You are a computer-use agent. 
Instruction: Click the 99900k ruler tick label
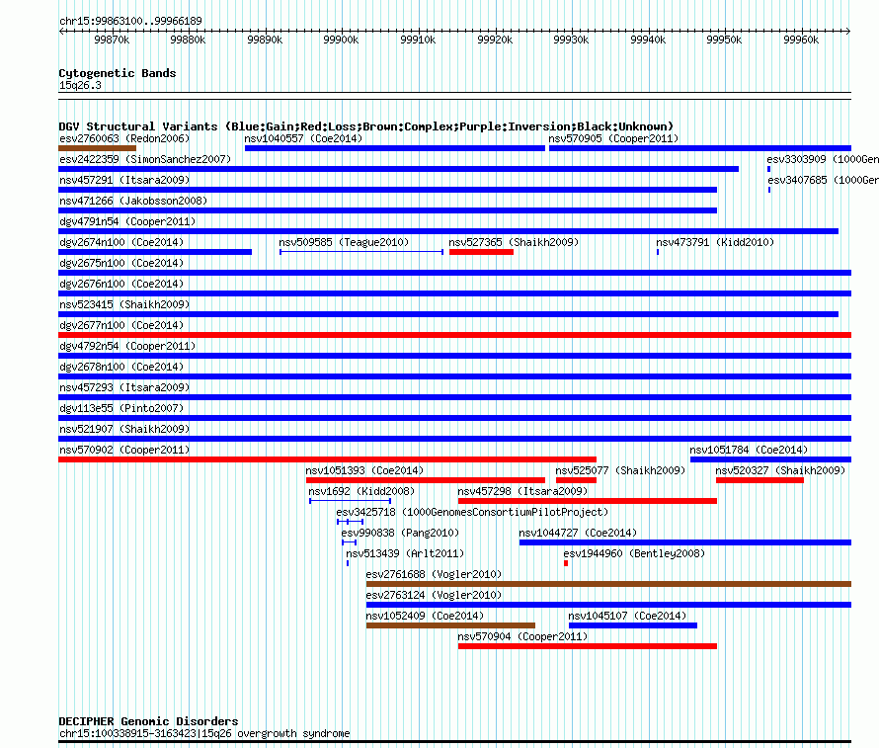(x=341, y=40)
